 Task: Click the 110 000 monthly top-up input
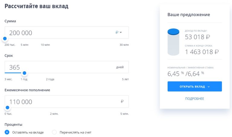tap(60, 102)
